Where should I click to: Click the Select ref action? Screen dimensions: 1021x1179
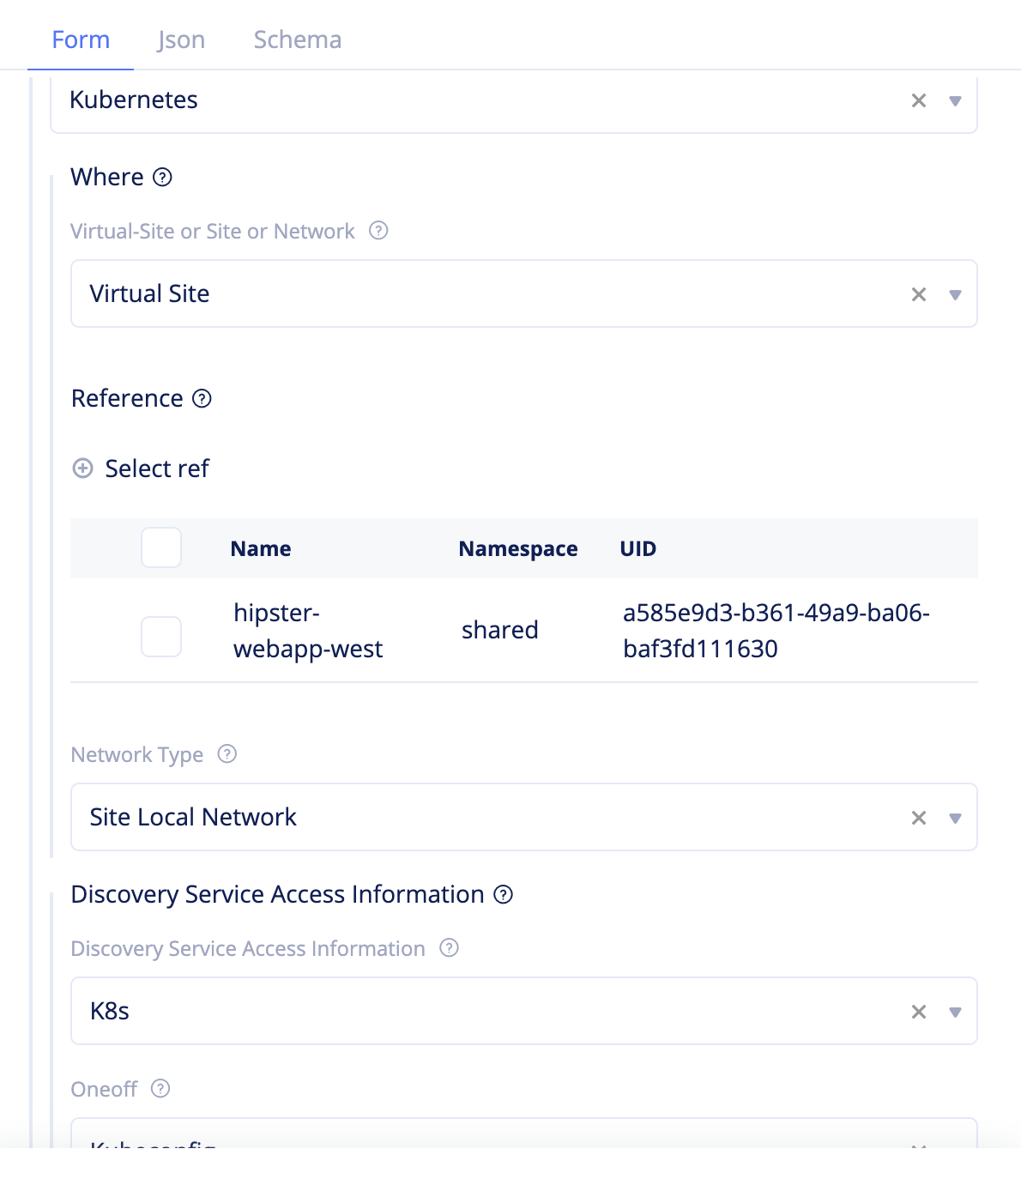[156, 469]
